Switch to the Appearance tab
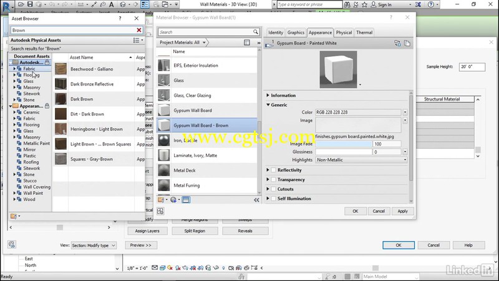Viewport: 499px width, 281px height. (x=320, y=32)
